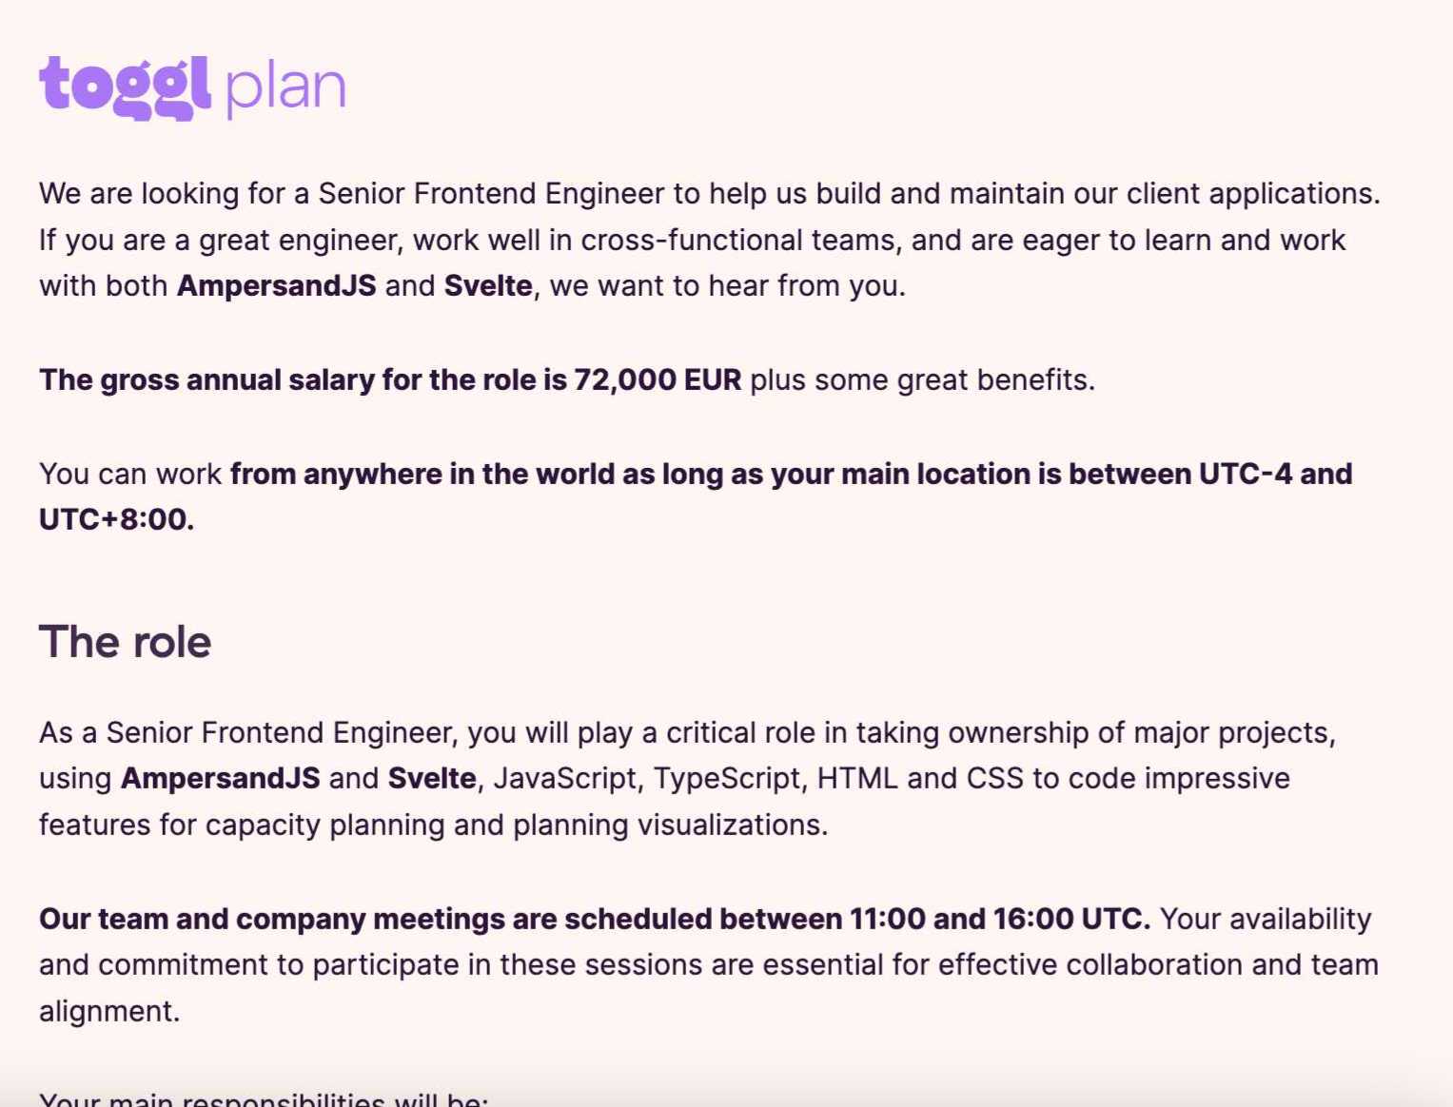Click the "Your main responsibilities will be" line

tap(264, 1099)
